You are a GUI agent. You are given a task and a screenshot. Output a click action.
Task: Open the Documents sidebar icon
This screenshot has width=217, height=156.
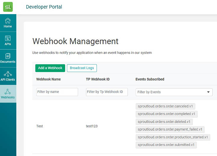click(x=8, y=58)
